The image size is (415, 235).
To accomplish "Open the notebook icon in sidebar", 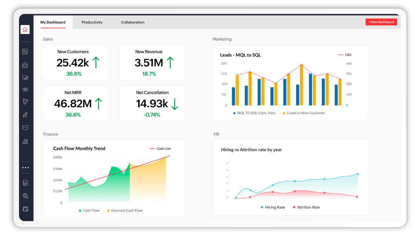I will 25,183.
